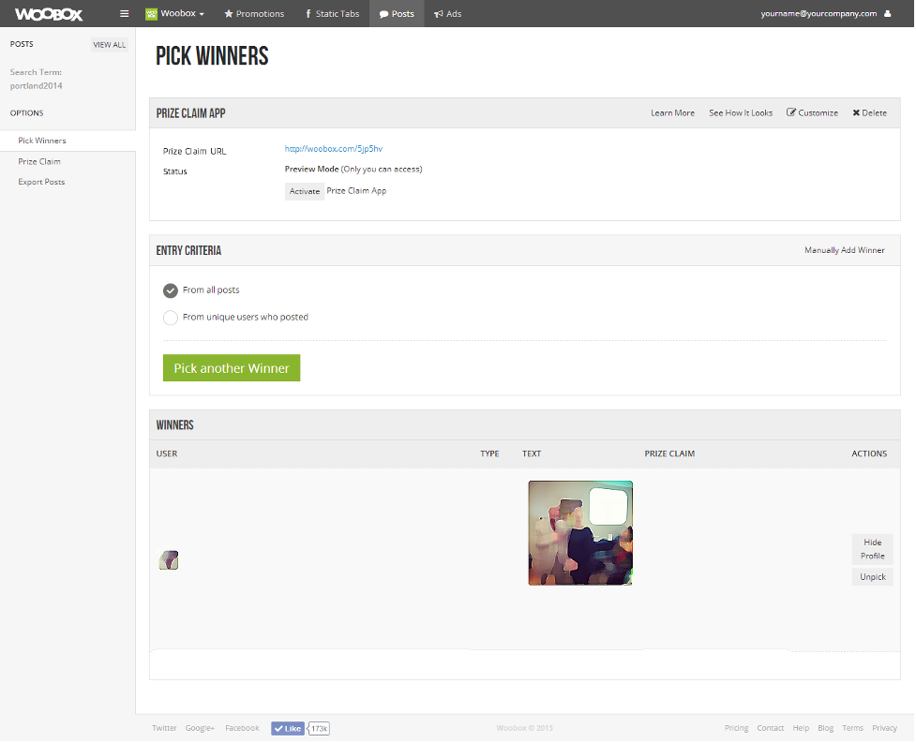This screenshot has width=916, height=743.
Task: Open Customize with the pencil icon
Action: click(812, 112)
